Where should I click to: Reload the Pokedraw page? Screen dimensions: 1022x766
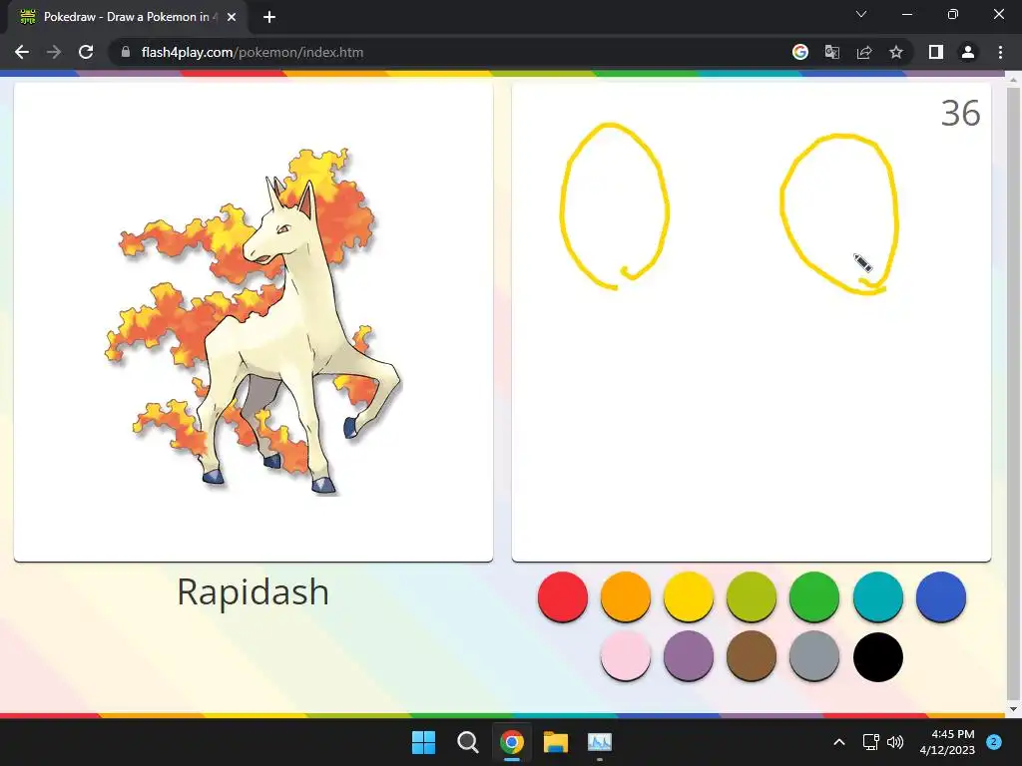86,52
